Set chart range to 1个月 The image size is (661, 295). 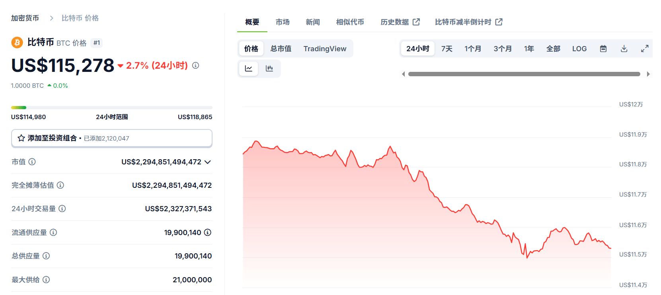pos(473,48)
